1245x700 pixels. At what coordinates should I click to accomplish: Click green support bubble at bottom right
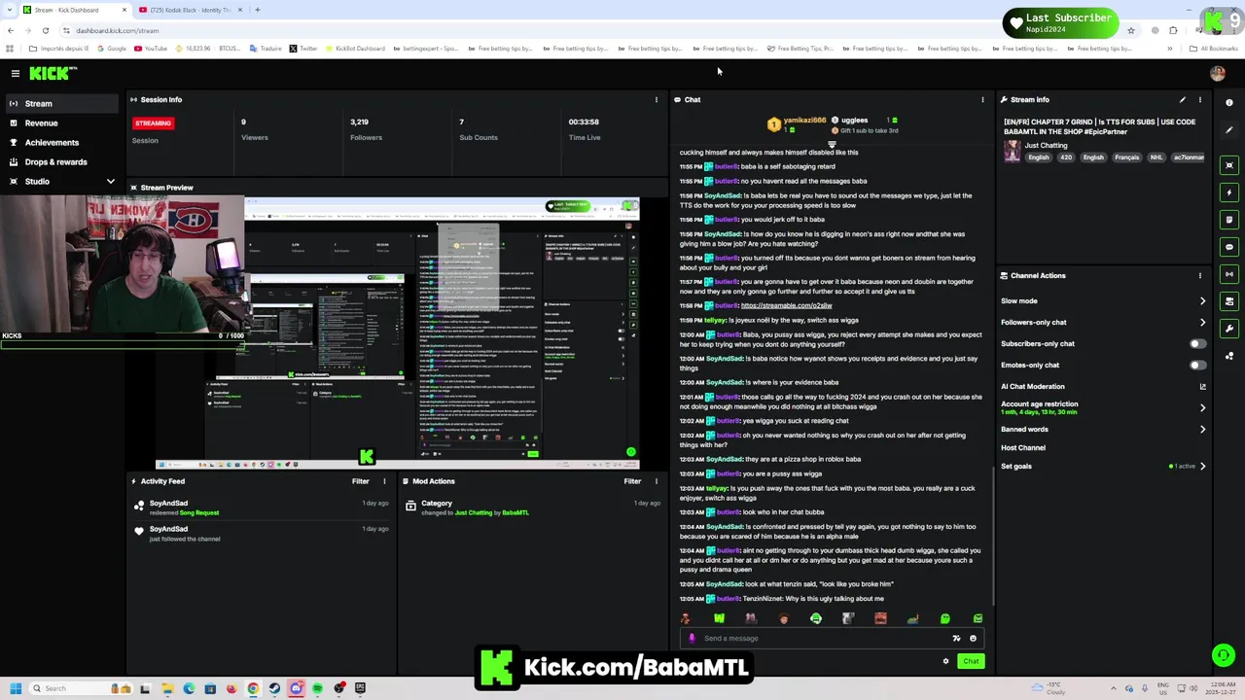tap(1223, 655)
